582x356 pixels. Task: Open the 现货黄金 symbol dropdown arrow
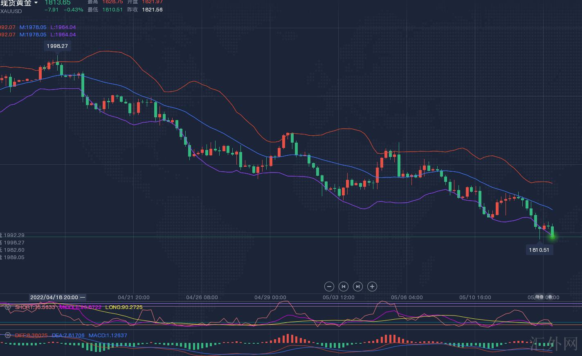(36, 3)
